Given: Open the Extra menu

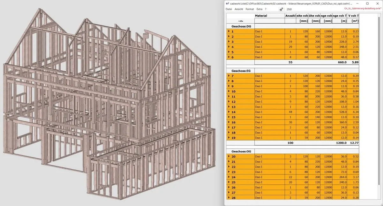Looking at the screenshot, I should click(259, 9).
